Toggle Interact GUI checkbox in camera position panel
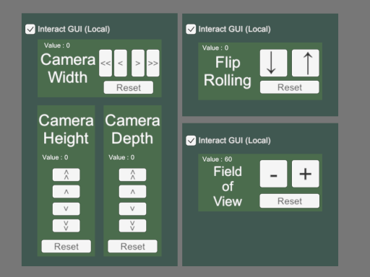This screenshot has height=277, width=370. point(30,30)
